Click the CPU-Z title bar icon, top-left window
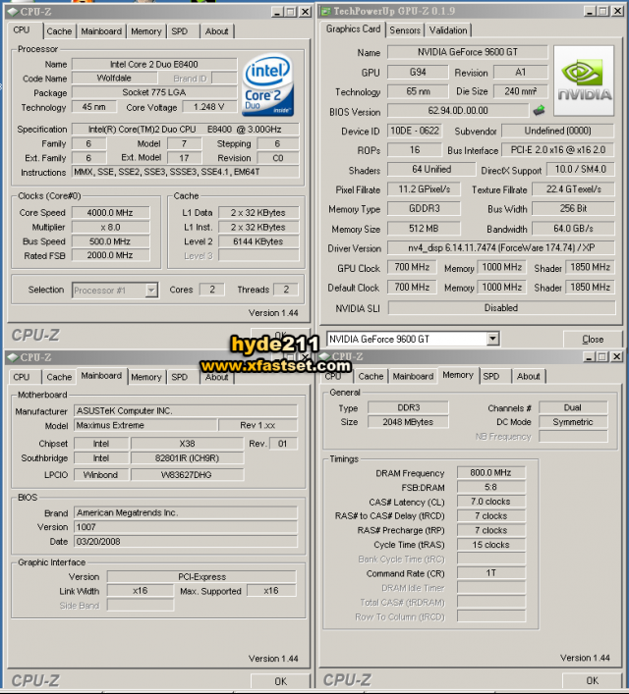 [x=14, y=12]
